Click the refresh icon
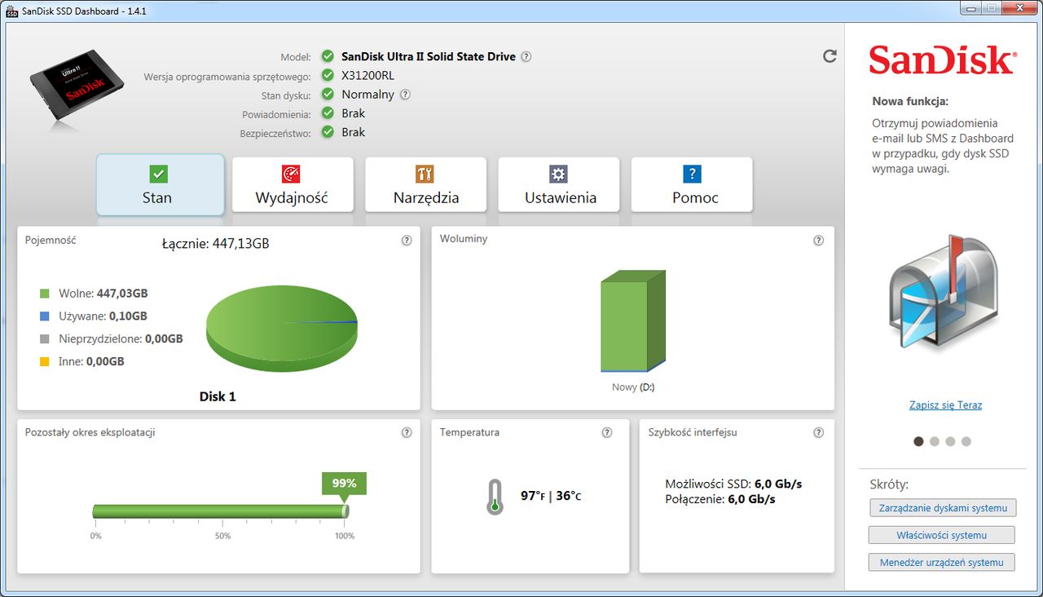This screenshot has height=597, width=1043. point(830,56)
